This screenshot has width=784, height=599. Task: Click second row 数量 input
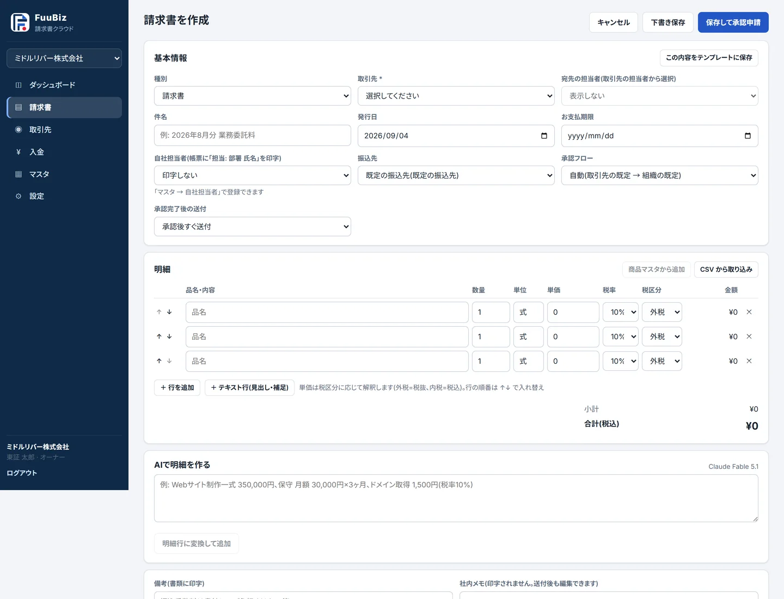pos(491,337)
